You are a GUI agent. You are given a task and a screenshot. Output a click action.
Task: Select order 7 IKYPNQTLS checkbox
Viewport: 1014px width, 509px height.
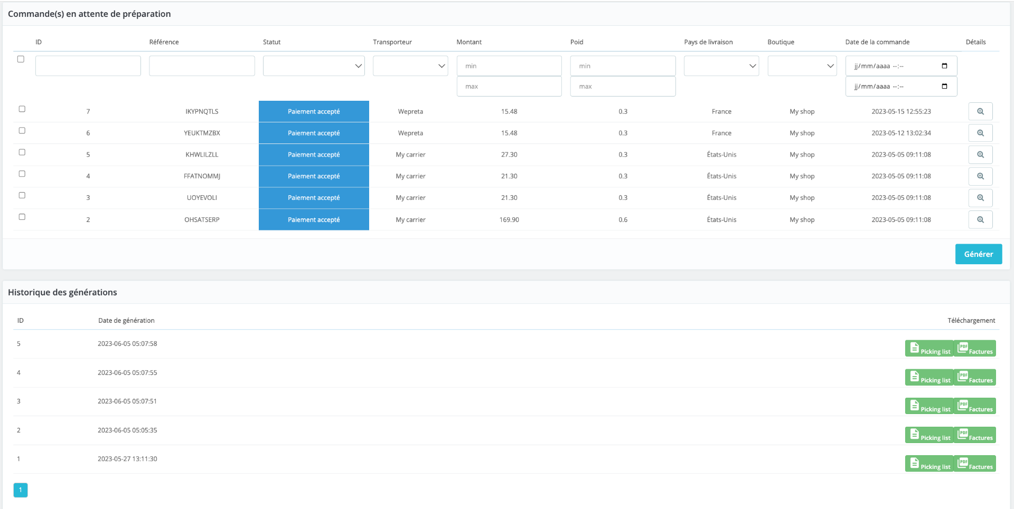(x=22, y=109)
